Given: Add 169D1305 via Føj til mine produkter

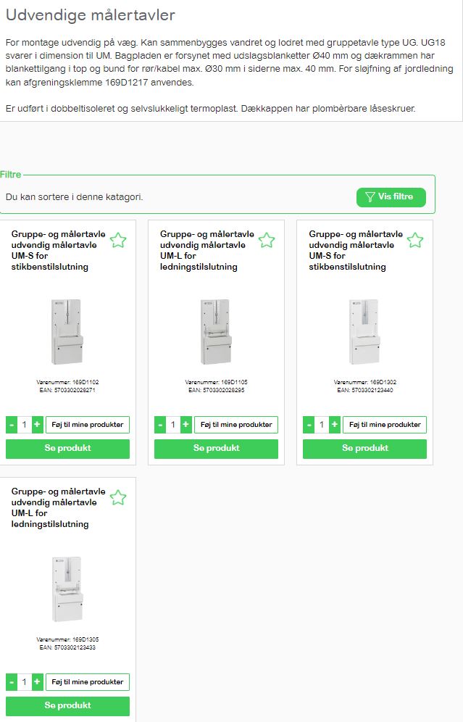Looking at the screenshot, I should pos(88,682).
